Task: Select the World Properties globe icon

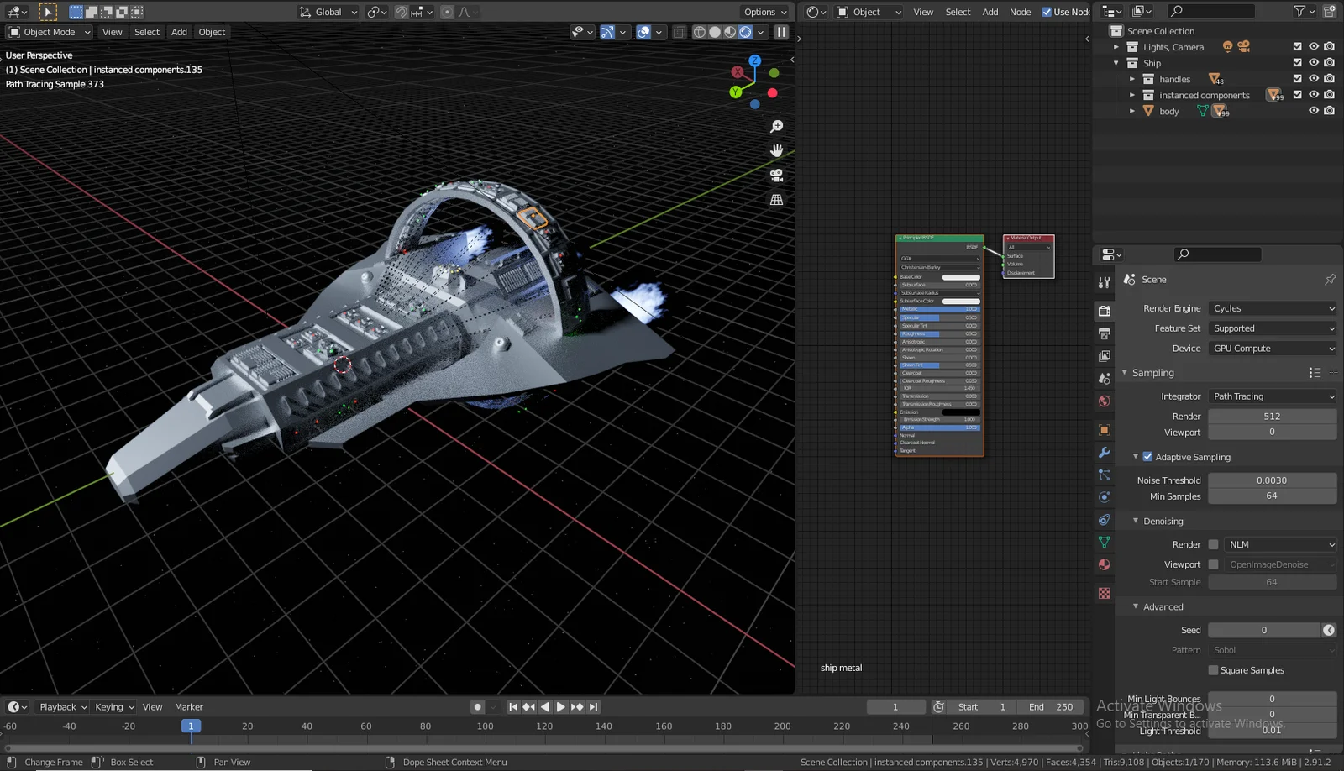Action: (x=1104, y=401)
